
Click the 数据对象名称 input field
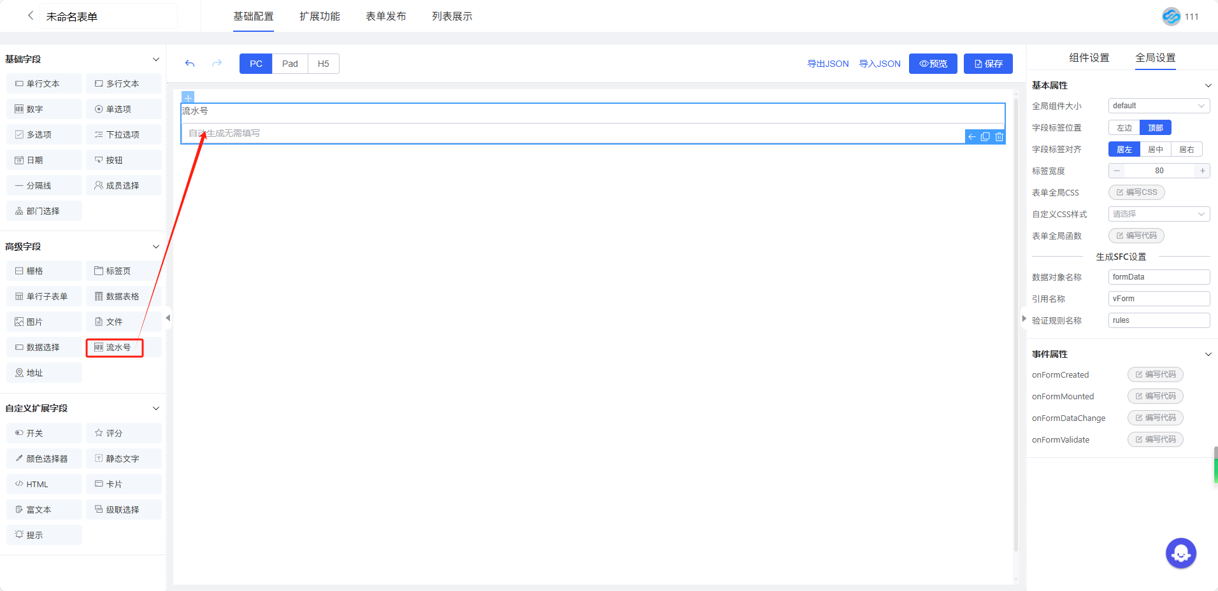point(1159,277)
